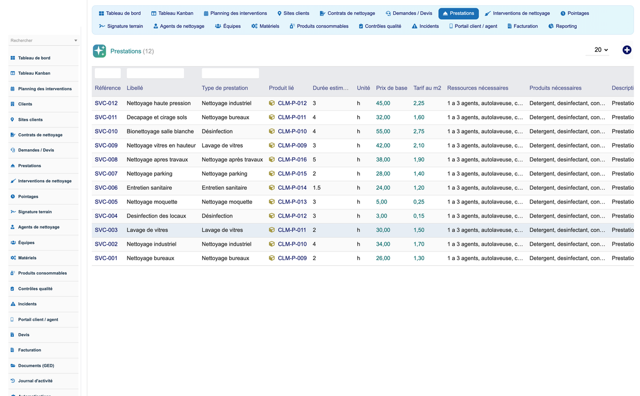This screenshot has height=396, width=640.
Task: Go to Reporting tab in top navigation
Action: (x=562, y=26)
